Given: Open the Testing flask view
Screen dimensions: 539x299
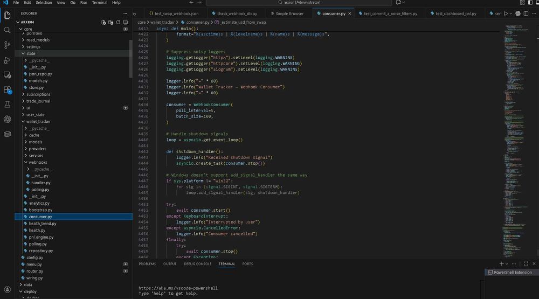Looking at the screenshot, I should coord(7,105).
